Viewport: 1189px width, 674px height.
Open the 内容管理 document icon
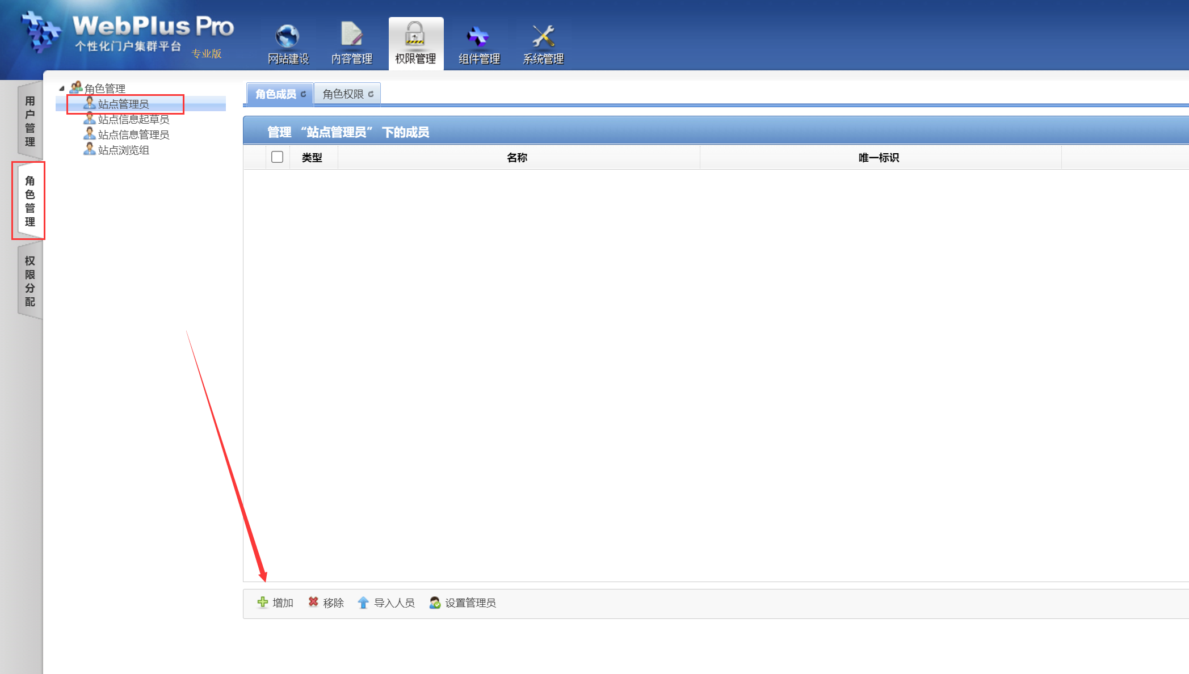pos(351,35)
